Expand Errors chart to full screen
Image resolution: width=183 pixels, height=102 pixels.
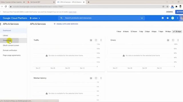click(173, 40)
